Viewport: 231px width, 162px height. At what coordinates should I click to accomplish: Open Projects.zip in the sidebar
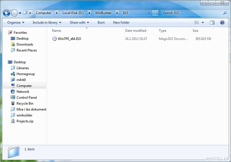[x=25, y=121]
